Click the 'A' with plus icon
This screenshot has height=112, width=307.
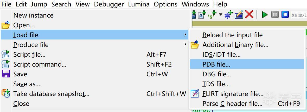tap(202, 15)
